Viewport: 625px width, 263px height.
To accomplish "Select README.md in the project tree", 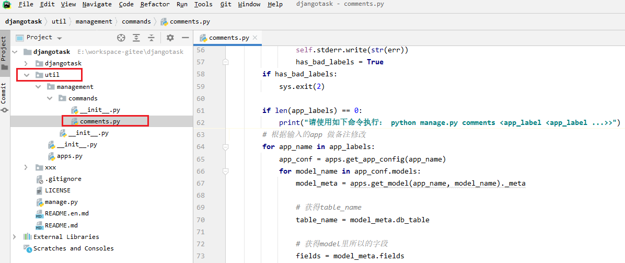I will (61, 225).
